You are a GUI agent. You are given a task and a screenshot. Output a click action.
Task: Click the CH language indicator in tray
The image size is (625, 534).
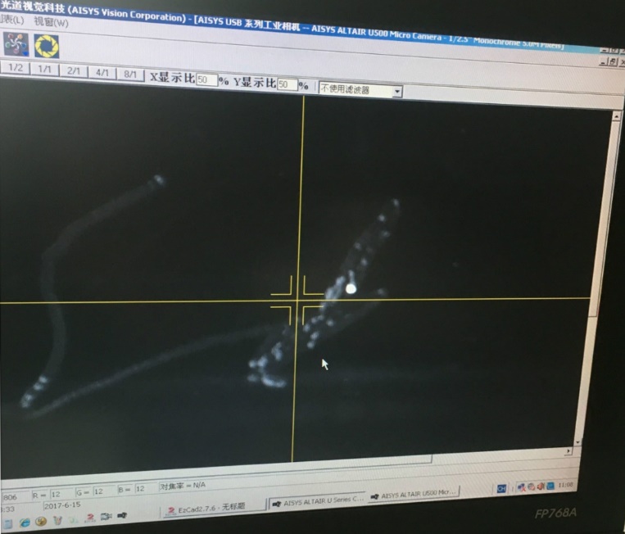coord(500,488)
